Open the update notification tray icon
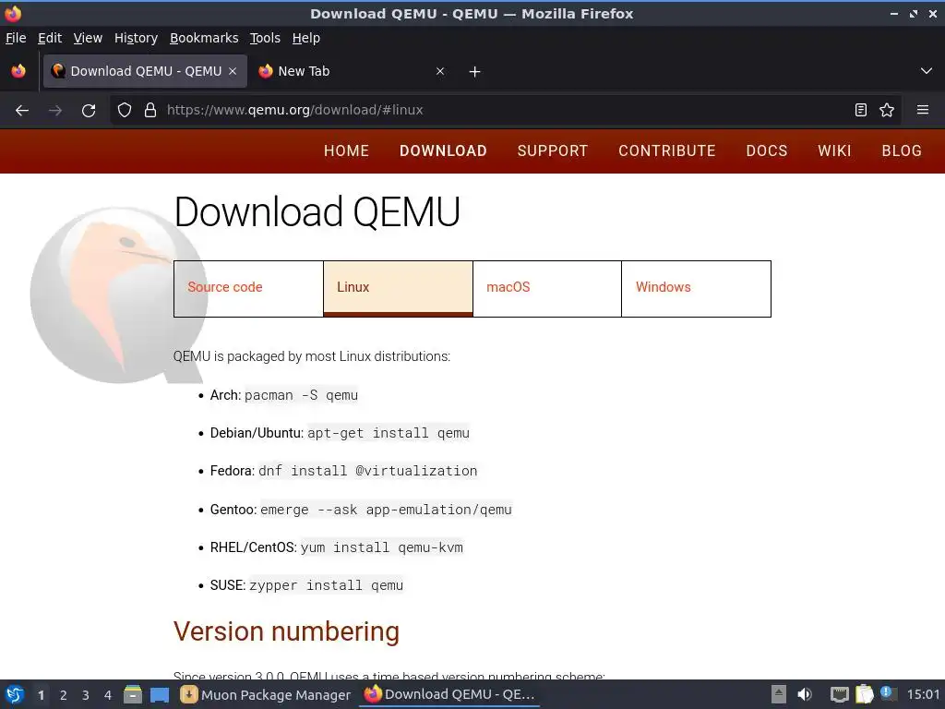Image resolution: width=945 pixels, height=709 pixels. coord(888,693)
